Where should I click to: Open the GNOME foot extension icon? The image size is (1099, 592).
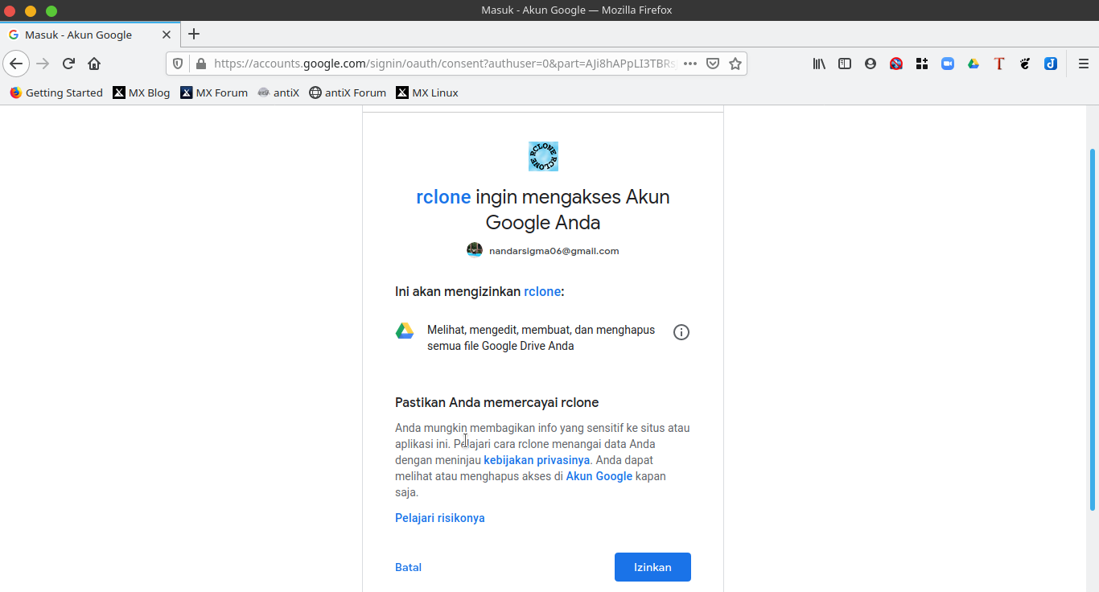point(1025,64)
